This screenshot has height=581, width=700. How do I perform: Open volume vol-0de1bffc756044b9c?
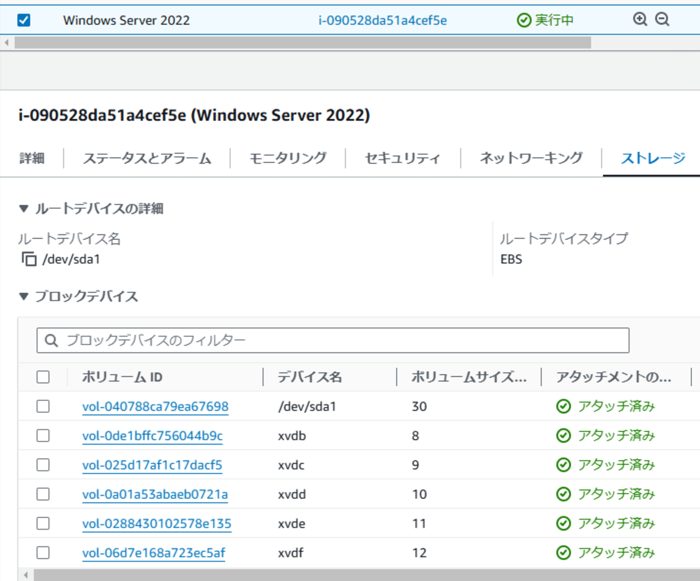(x=153, y=436)
